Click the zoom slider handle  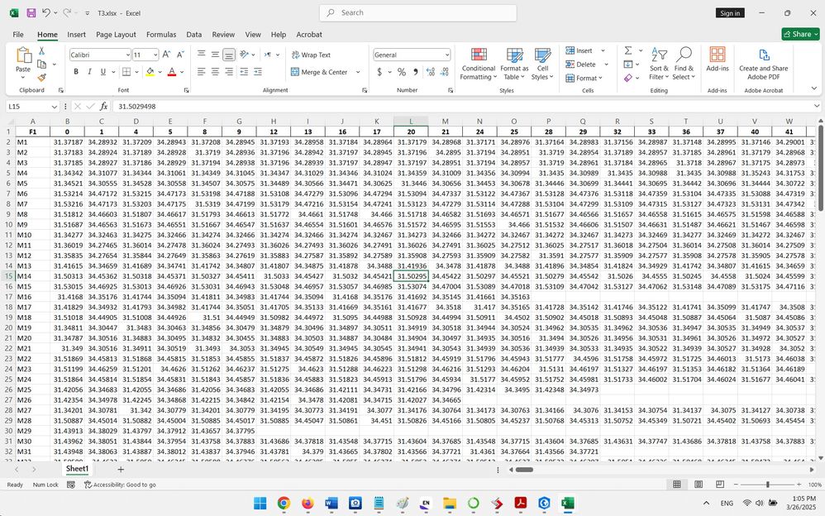768,485
